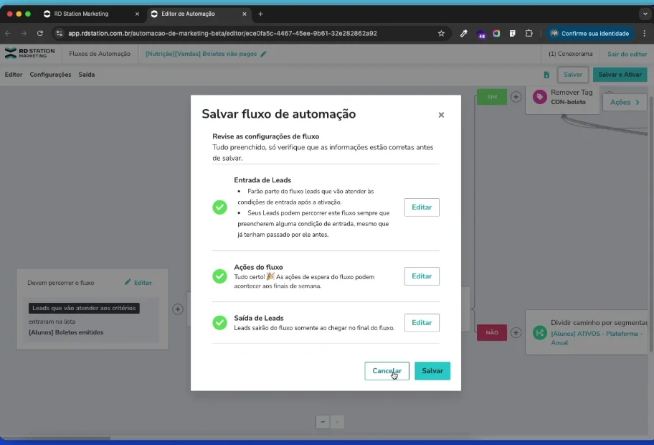The height and width of the screenshot is (445, 654).
Task: Click the plus icon after the entry card
Action: point(178,309)
